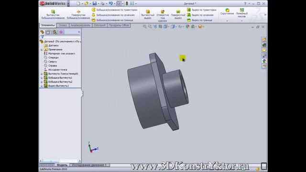The image size is (306, 172).
Task: Select the Материал <не указан> tree item
Action: point(59,54)
